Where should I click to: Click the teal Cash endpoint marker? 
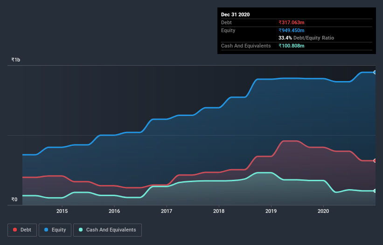[x=375, y=191]
